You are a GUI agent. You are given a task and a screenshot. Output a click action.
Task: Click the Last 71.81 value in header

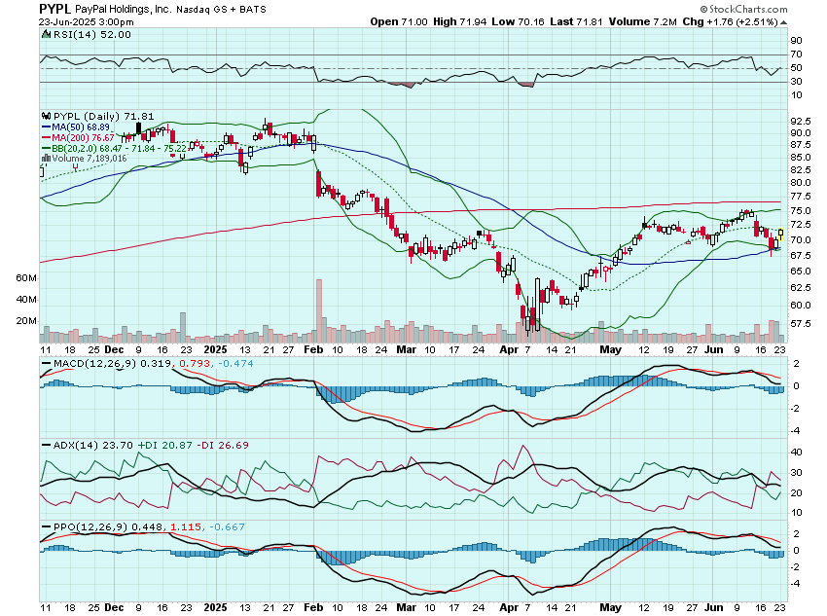click(576, 21)
